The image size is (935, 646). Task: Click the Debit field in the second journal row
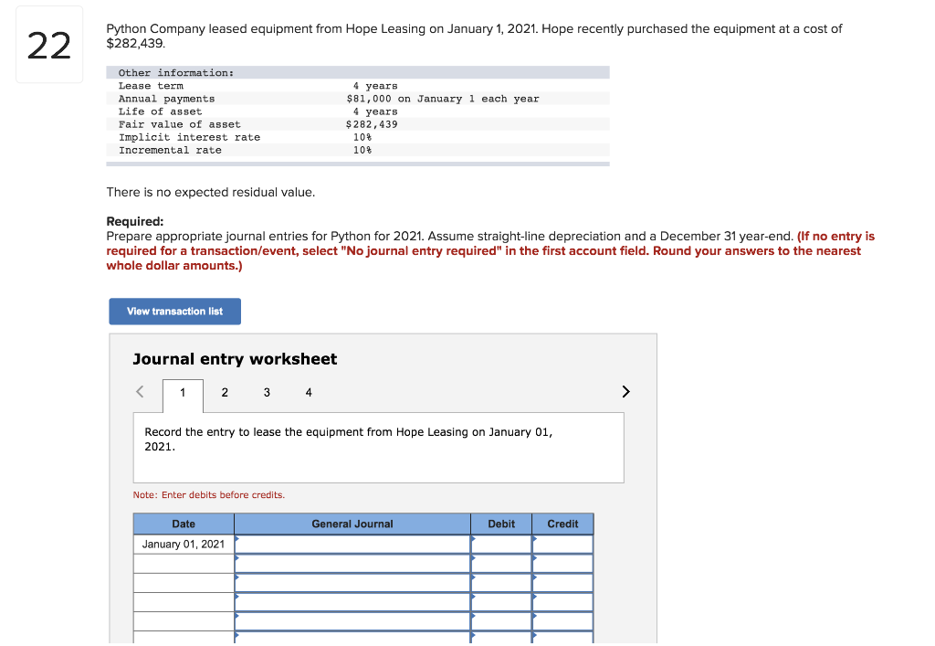(x=500, y=563)
